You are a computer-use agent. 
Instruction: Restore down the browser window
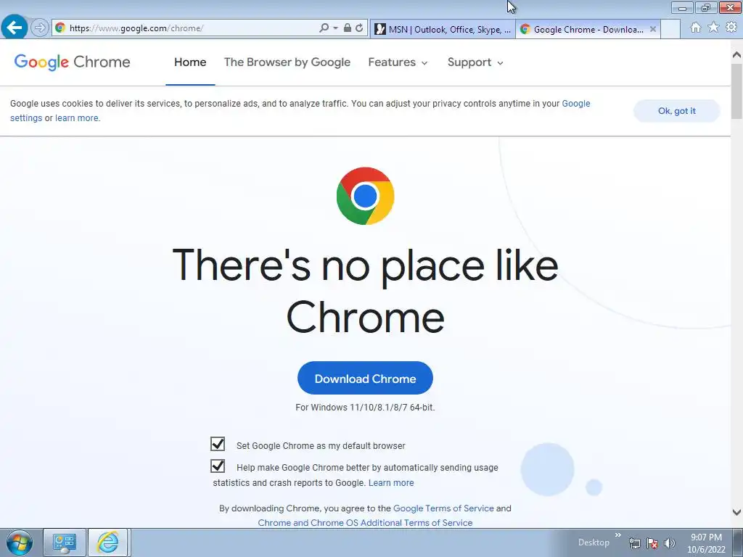point(706,7)
